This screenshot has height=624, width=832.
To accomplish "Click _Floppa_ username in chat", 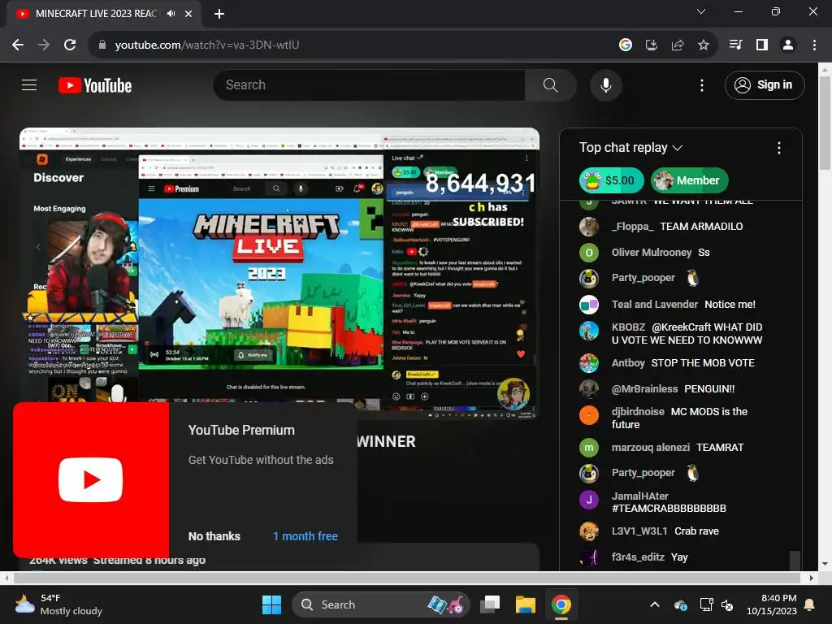I will pos(632,227).
